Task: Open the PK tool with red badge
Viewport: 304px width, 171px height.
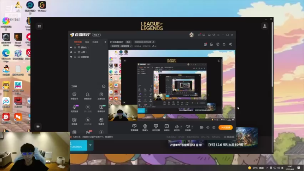Action: [88, 132]
